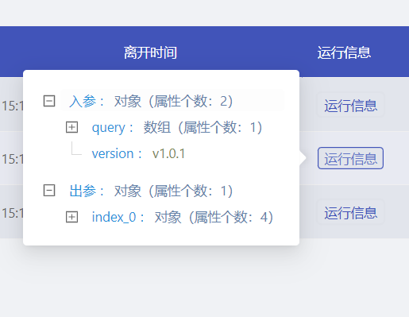409x317 pixels.
Task: Click 数组 (属性个数: 1) summary text
Action: pyautogui.click(x=203, y=128)
